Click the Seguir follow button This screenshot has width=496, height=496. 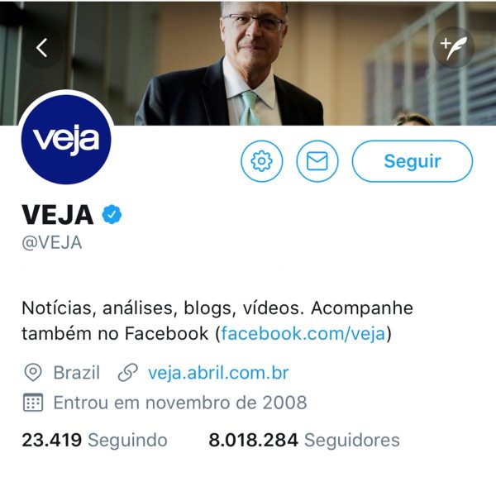point(413,161)
